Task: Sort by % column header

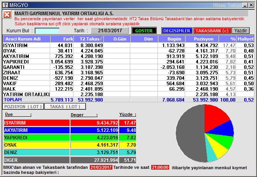Action: pos(227,39)
